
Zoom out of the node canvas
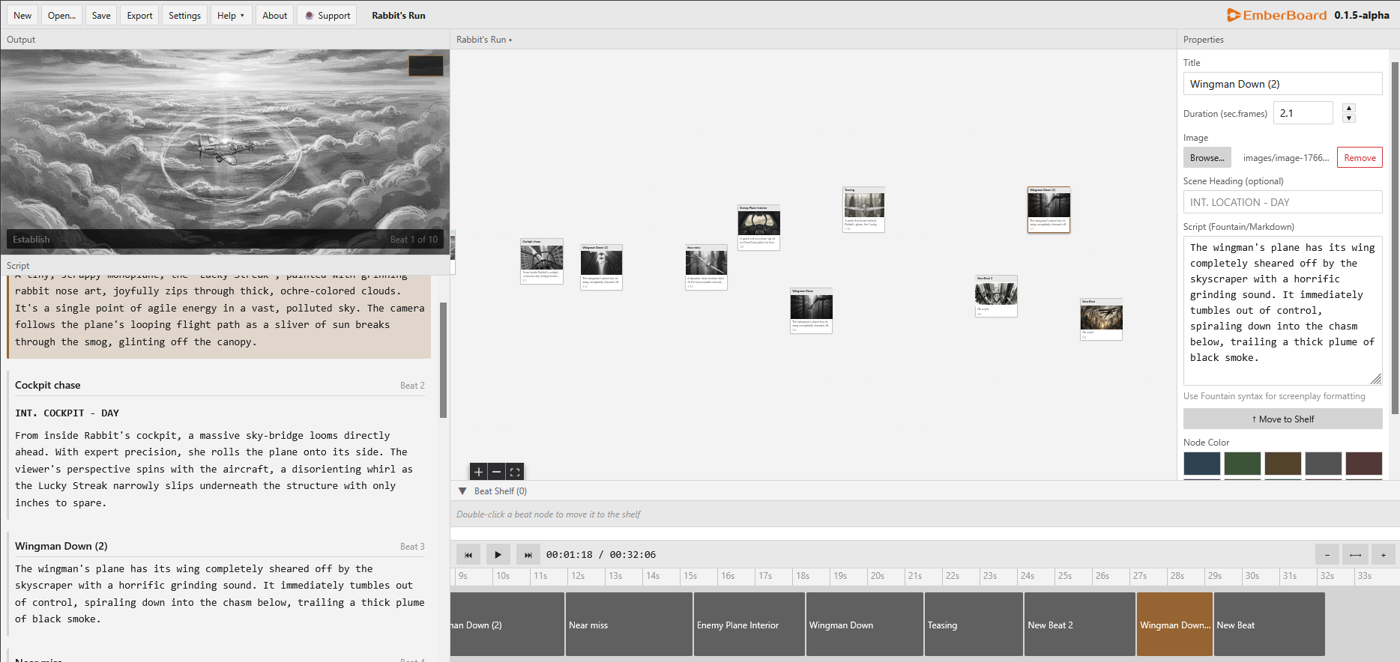496,472
